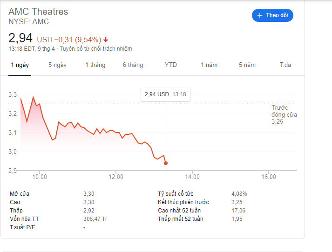
Task: Click the plus icon on Theo dõi
Action: 260,15
